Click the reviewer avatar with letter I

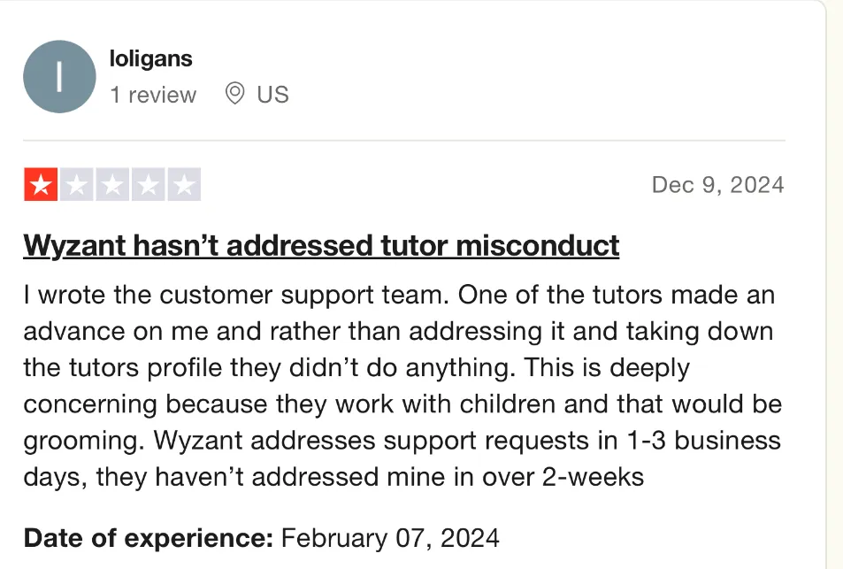tap(59, 77)
